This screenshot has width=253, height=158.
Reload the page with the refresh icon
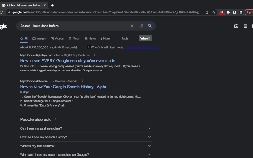click(x=1, y=12)
